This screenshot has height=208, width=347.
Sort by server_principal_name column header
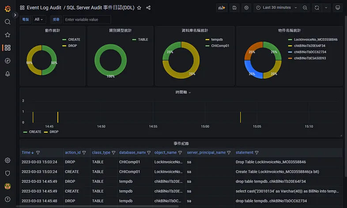[206, 152]
